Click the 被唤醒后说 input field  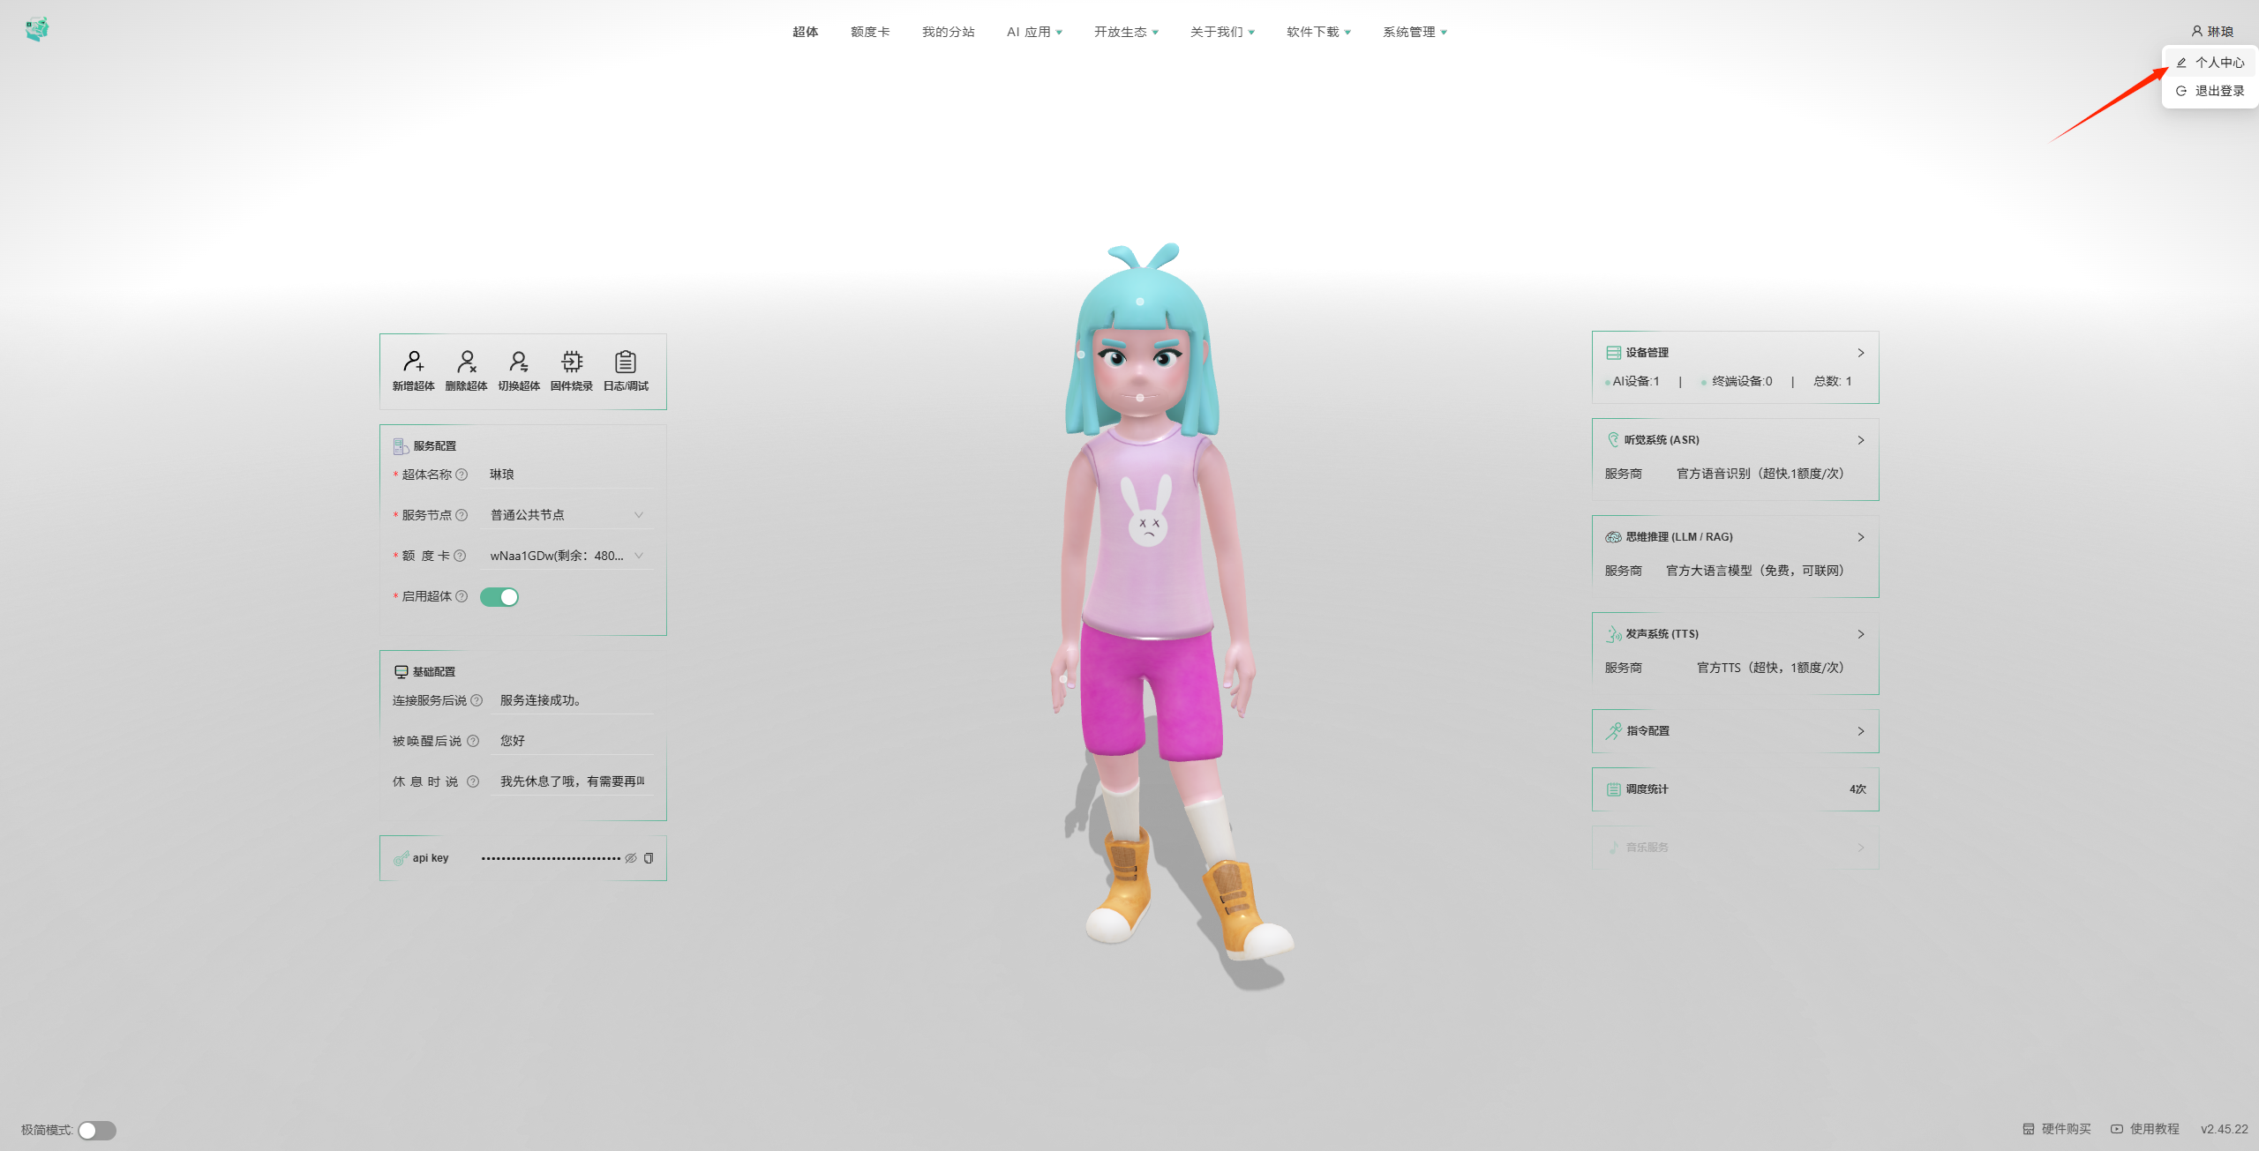[x=574, y=741]
